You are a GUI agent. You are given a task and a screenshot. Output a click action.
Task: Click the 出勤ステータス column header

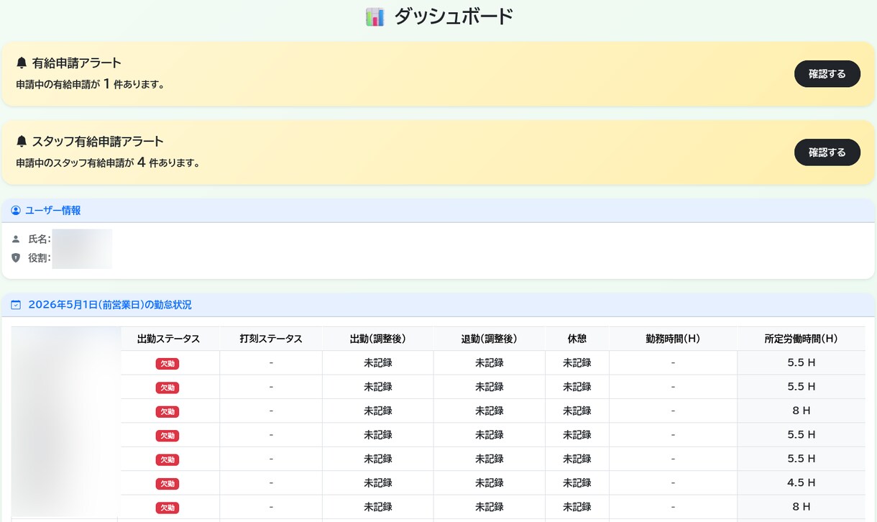pos(167,339)
